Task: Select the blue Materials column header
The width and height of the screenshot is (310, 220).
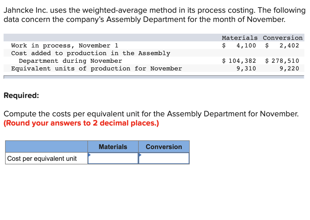Action: pyautogui.click(x=113, y=146)
